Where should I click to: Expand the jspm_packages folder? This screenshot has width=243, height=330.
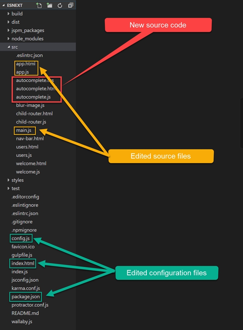tap(28, 30)
